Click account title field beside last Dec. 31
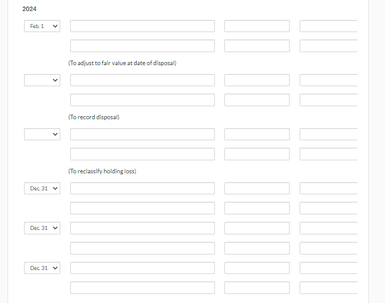Image resolution: width=385 pixels, height=303 pixels. tap(143, 268)
